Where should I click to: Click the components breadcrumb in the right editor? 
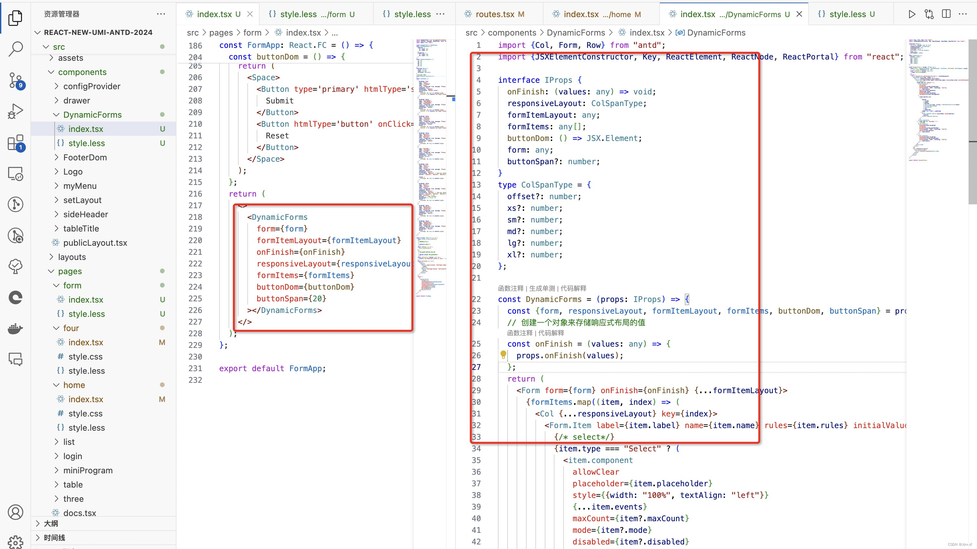pos(513,33)
